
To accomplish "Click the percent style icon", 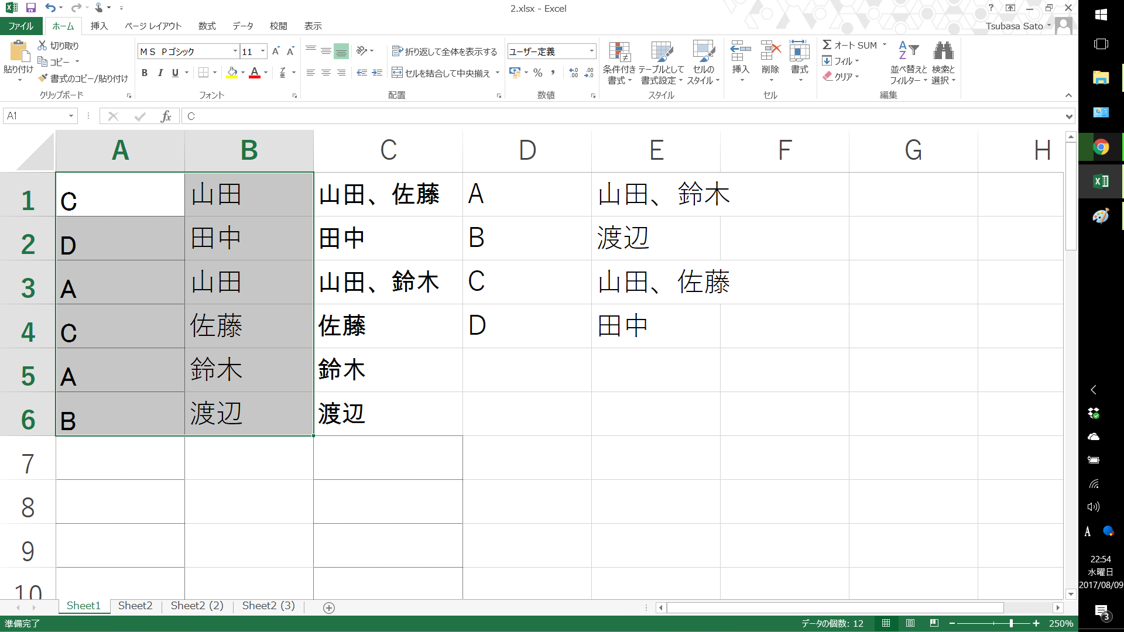I will [537, 73].
